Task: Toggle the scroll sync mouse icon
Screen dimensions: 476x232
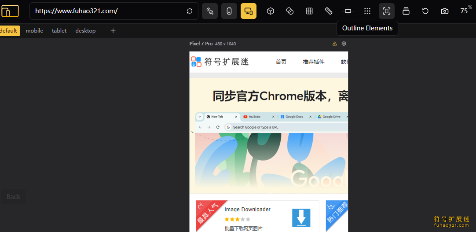Action: click(x=229, y=11)
